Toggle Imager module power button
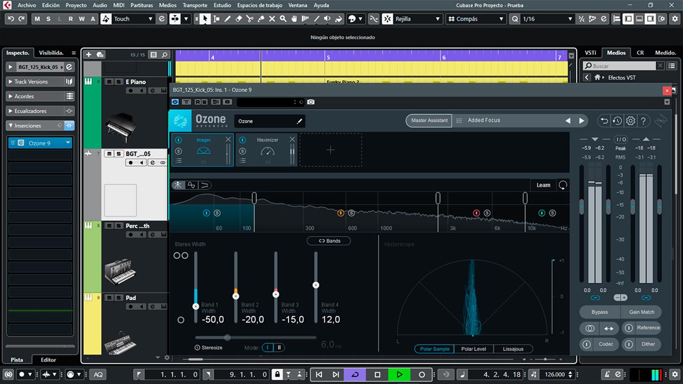 pyautogui.click(x=179, y=139)
